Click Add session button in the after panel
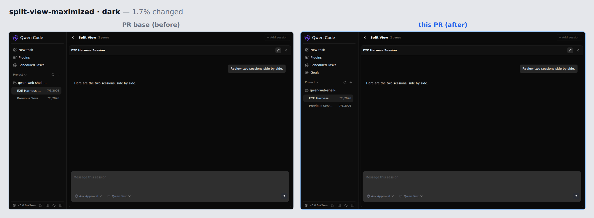 tap(569, 38)
